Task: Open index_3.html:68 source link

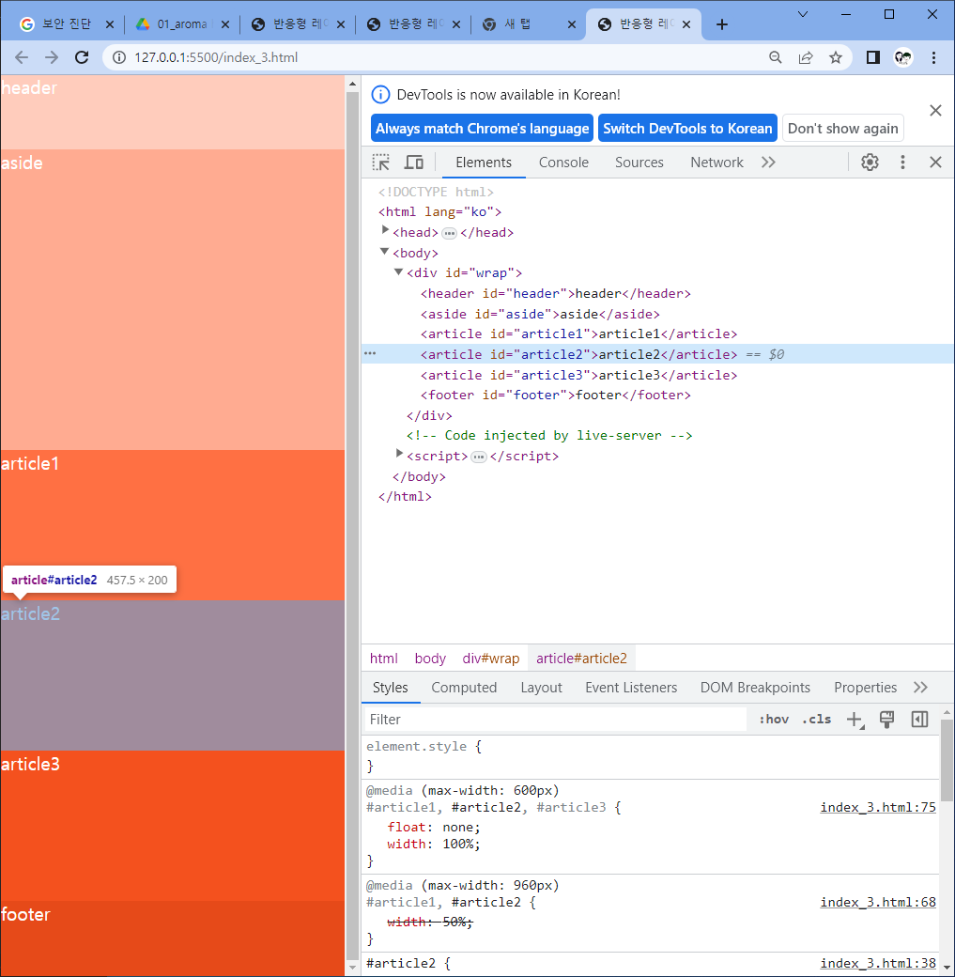Action: coord(878,902)
